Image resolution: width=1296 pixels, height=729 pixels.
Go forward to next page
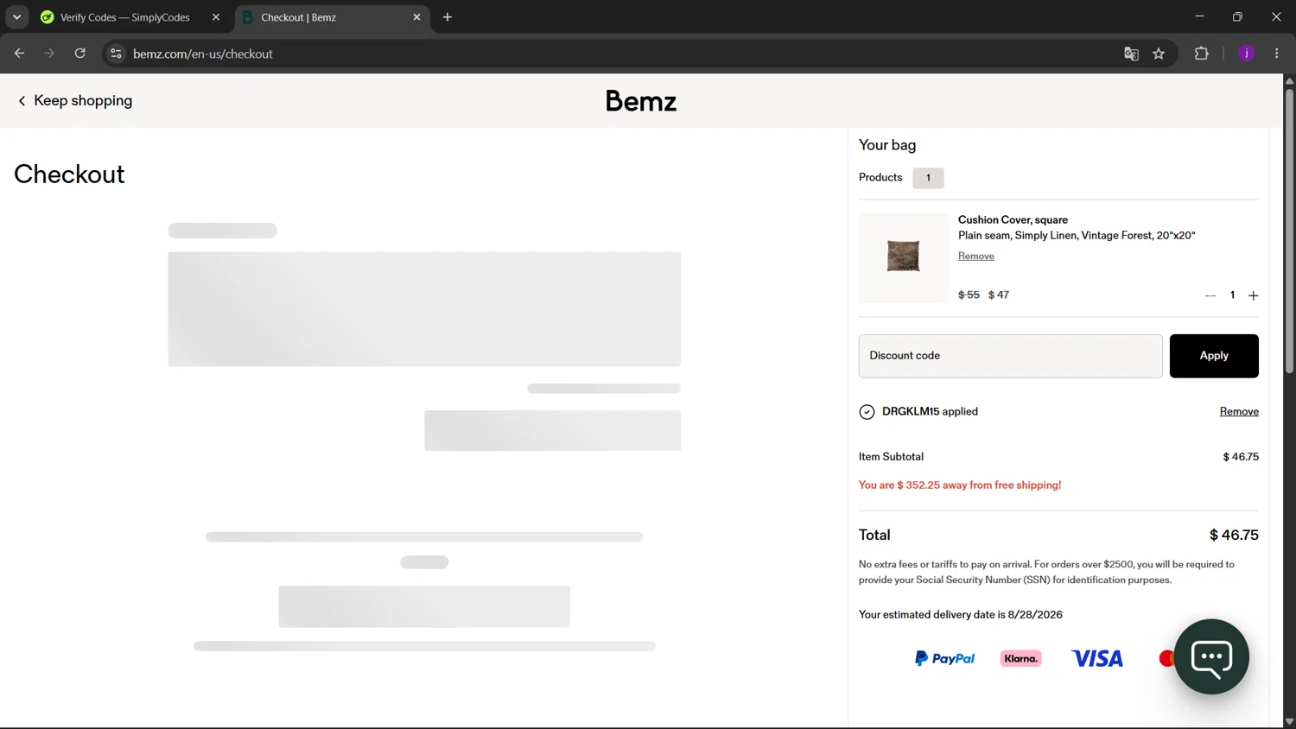(x=49, y=54)
